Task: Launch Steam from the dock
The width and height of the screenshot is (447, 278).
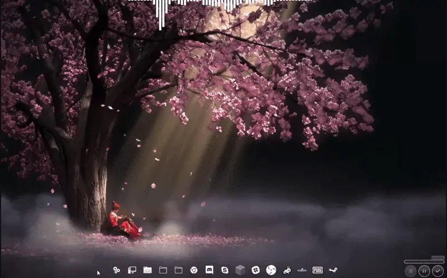Action: pyautogui.click(x=333, y=270)
